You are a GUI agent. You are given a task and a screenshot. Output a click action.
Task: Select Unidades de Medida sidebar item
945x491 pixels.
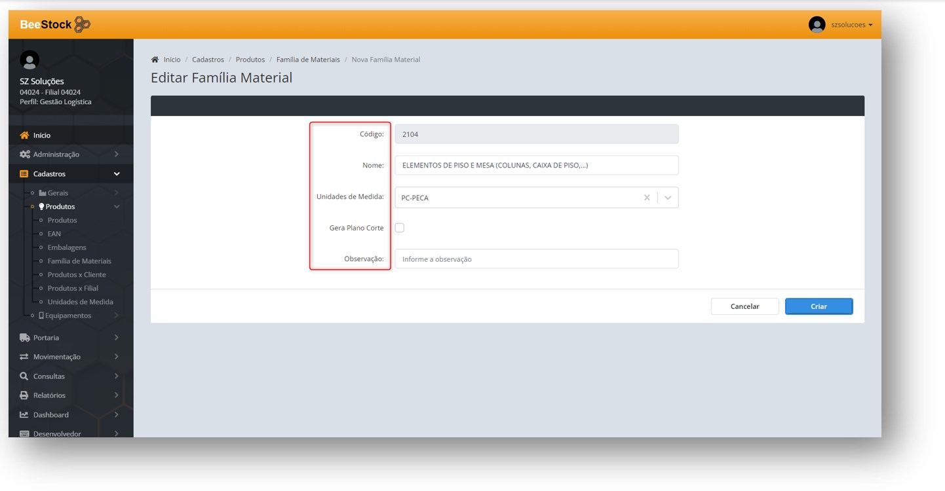pos(80,302)
